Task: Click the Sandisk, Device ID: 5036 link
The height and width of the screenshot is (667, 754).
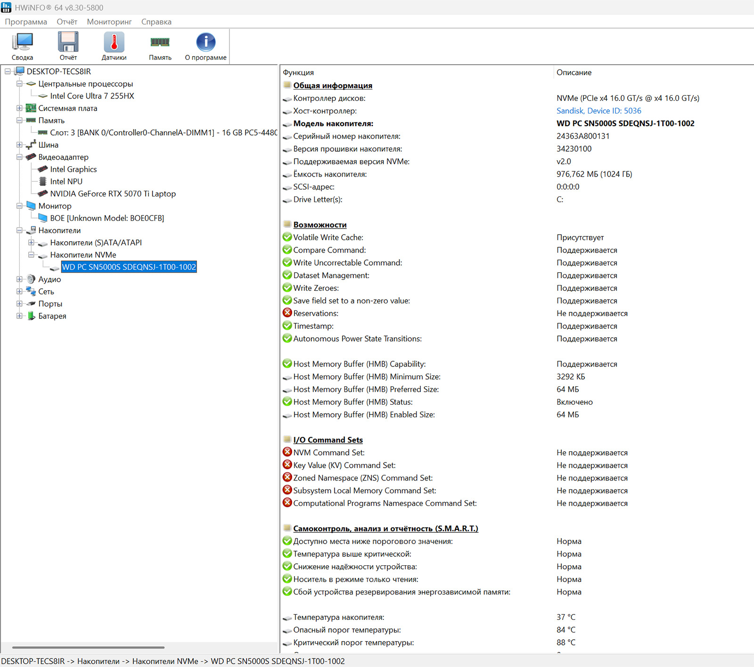Action: point(598,111)
